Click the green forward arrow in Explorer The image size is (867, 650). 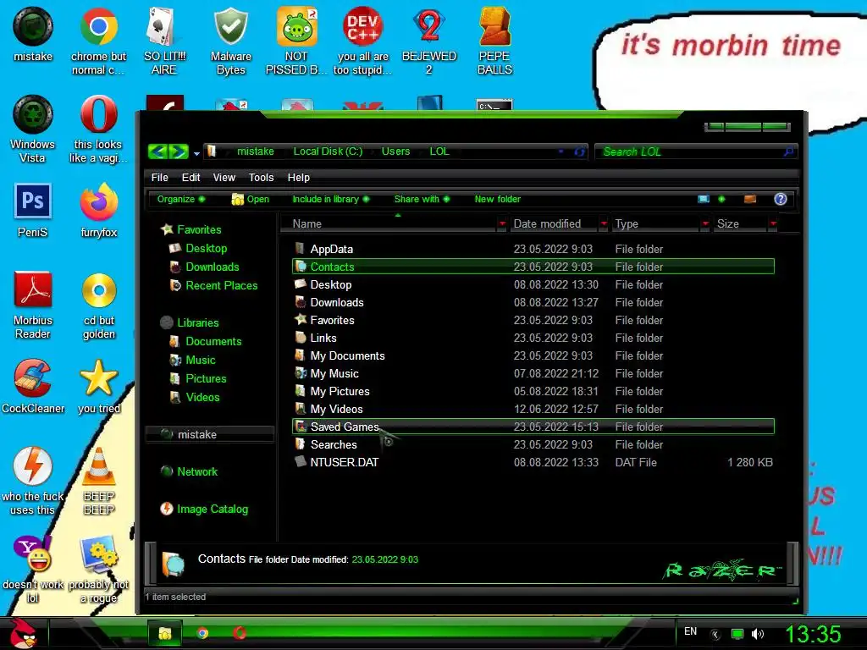(x=179, y=151)
